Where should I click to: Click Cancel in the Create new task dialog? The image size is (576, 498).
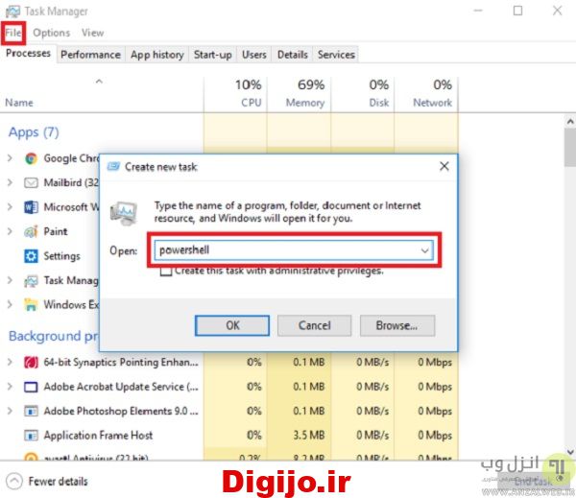[315, 325]
